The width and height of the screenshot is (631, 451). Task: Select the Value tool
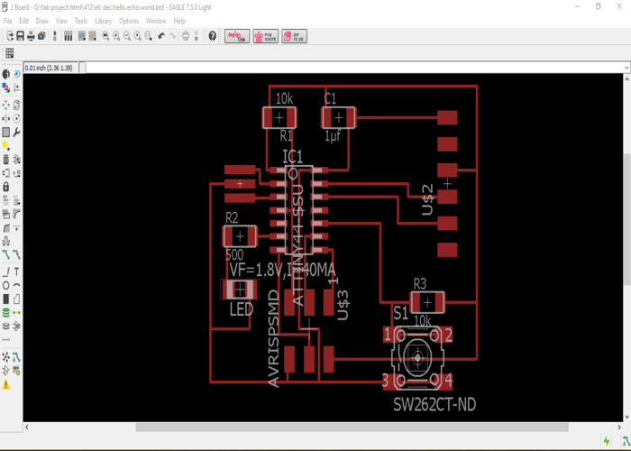pyautogui.click(x=16, y=200)
